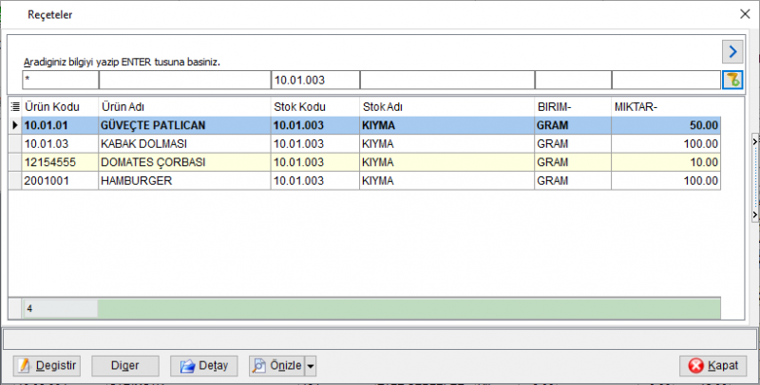Click the Diger button
This screenshot has width=760, height=385.
125,366
